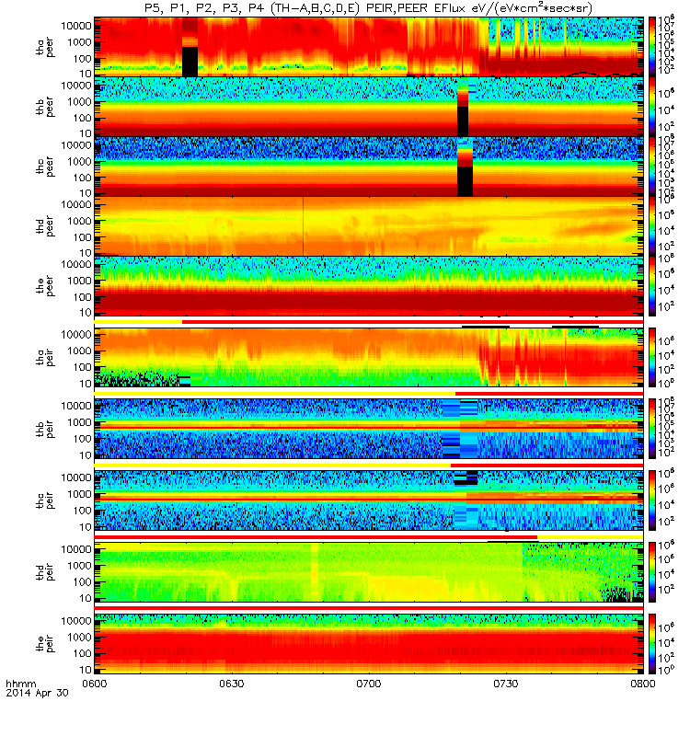
Task: Click the color bar beside the peir panel
Action: (652, 643)
